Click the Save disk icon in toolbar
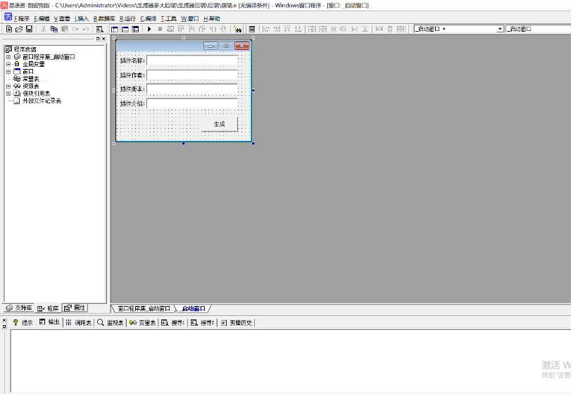This screenshot has height=394, width=573. [29, 29]
